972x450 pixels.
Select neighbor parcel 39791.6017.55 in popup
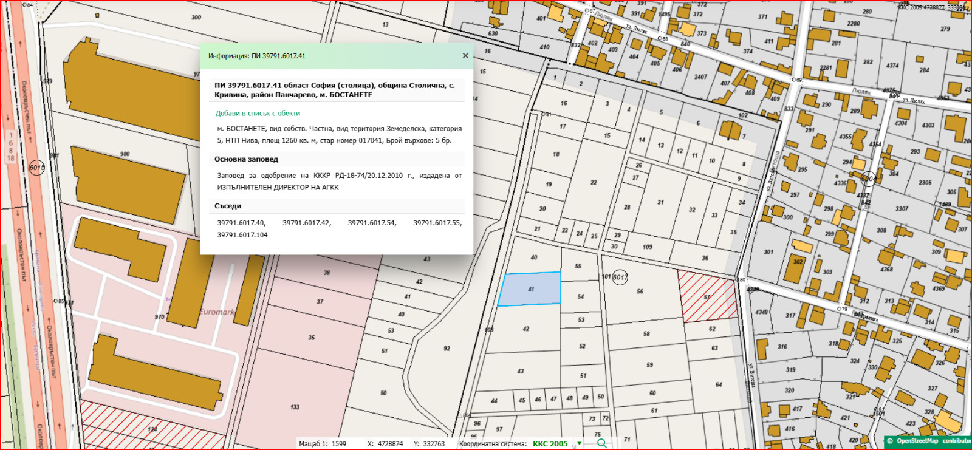(437, 223)
